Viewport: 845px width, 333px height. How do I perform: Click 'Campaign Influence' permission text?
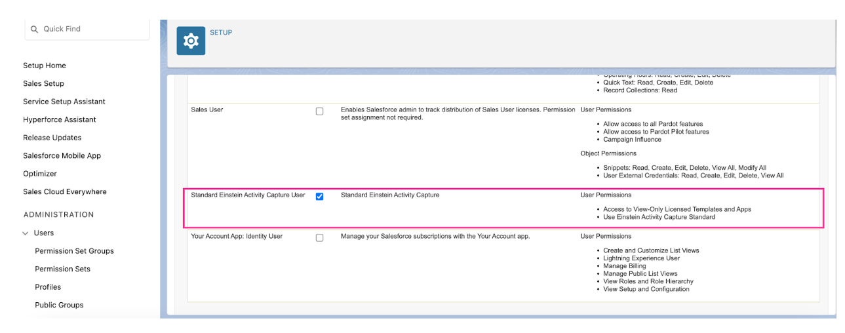tap(632, 140)
